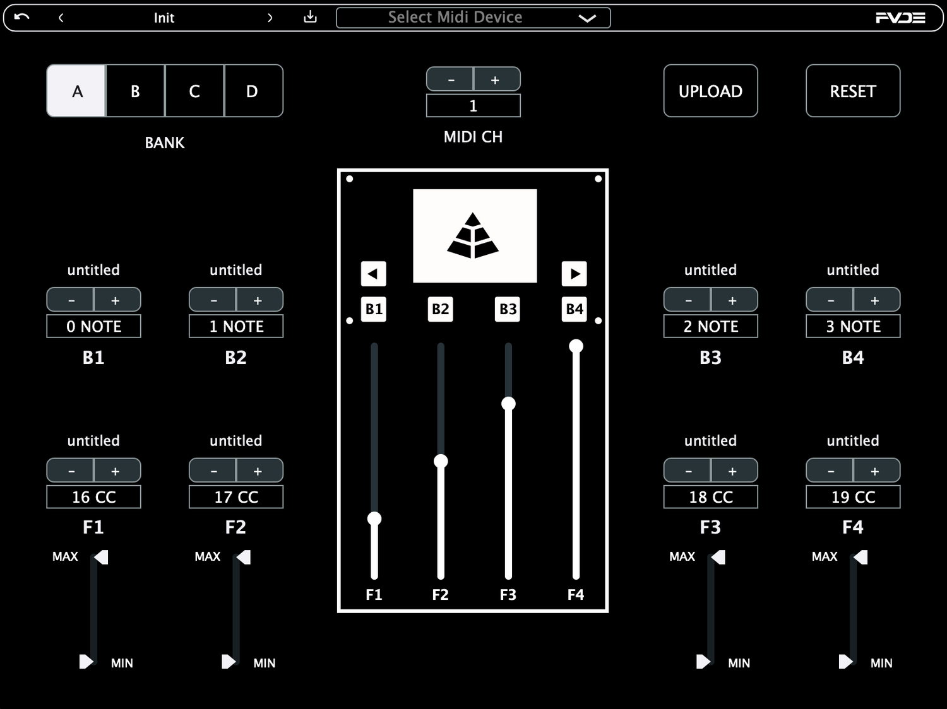The image size is (947, 709).
Task: Click the undo arrow icon
Action: point(21,17)
